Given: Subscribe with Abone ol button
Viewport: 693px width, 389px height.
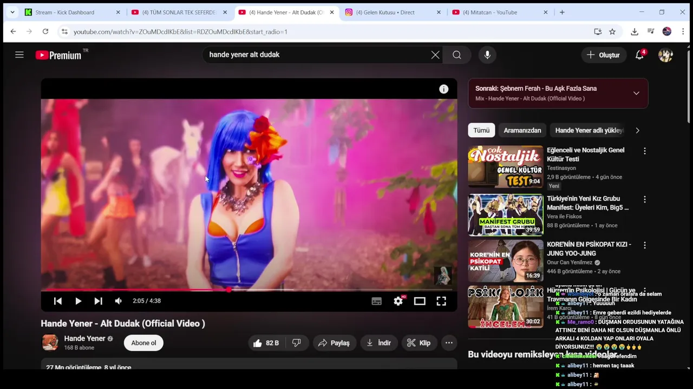Looking at the screenshot, I should [143, 343].
